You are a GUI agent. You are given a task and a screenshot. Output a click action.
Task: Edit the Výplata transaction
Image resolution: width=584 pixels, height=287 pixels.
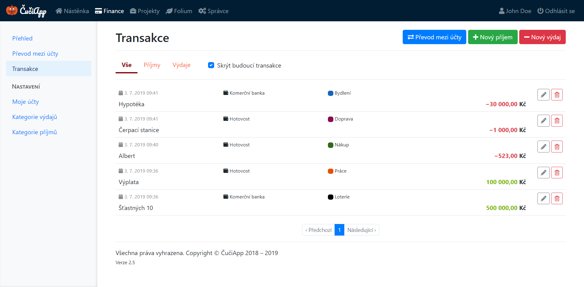tap(543, 173)
